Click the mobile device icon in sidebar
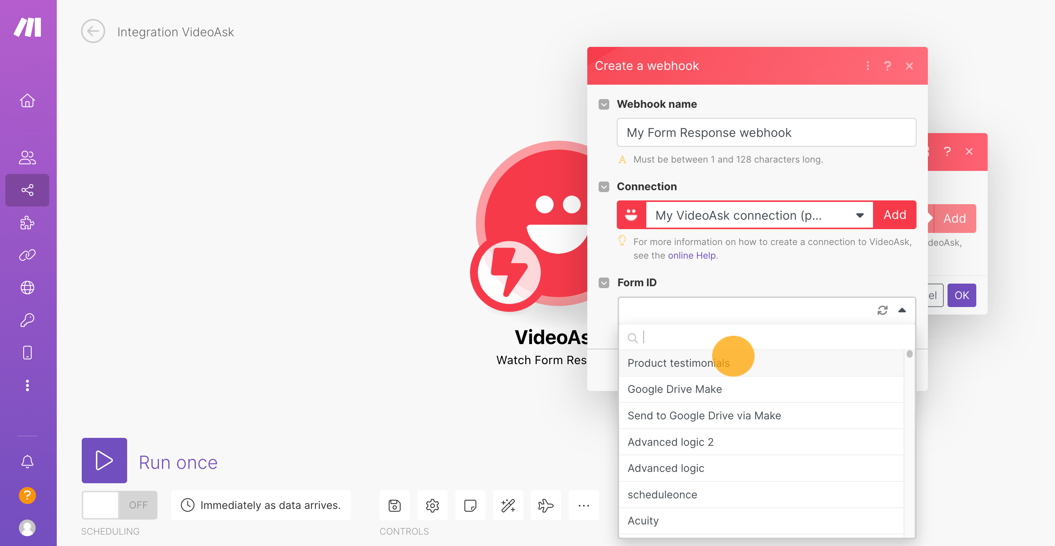The width and height of the screenshot is (1055, 546). click(28, 352)
